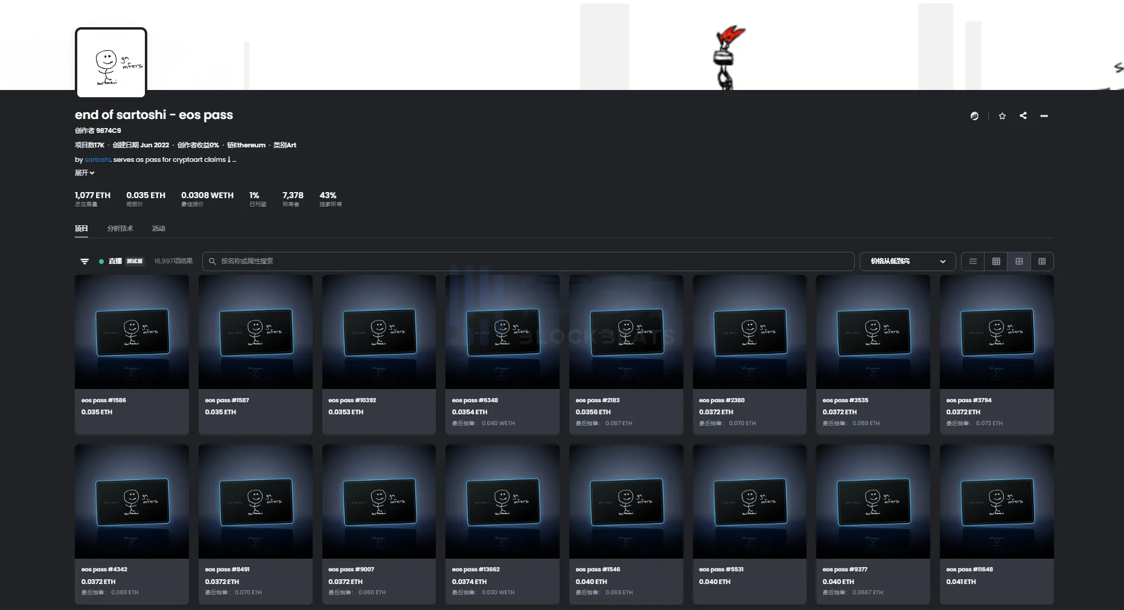Open the 活动 tab
The height and width of the screenshot is (610, 1124).
(x=159, y=228)
